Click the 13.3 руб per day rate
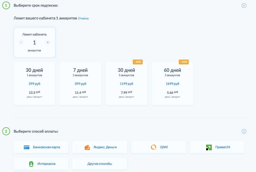Screen dimensions: 256x172 pos(35,93)
